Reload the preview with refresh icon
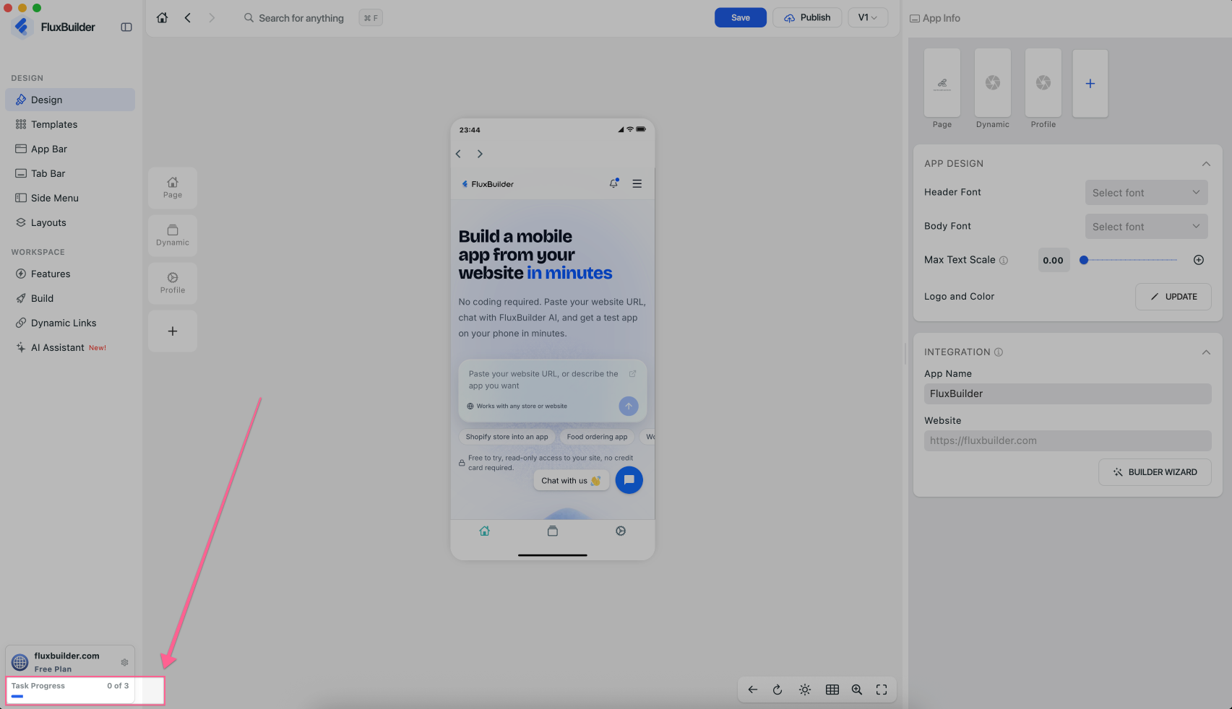Image resolution: width=1232 pixels, height=709 pixels. pos(777,690)
